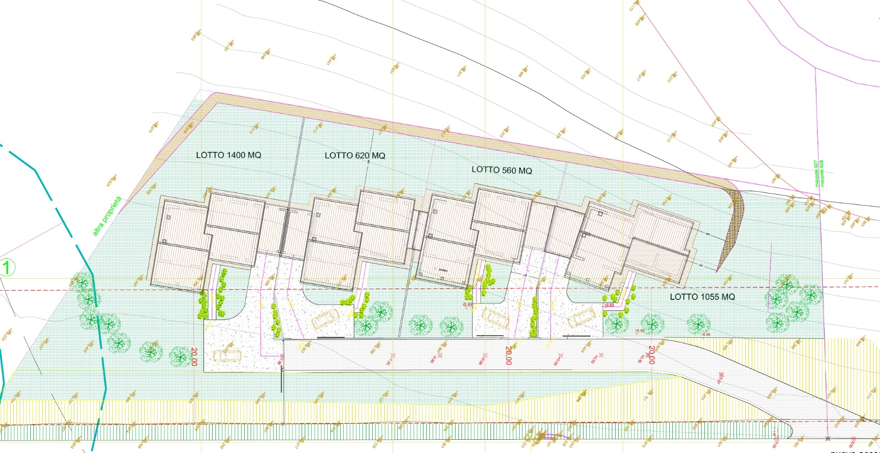Select the car symbol nearest the -0.45 mark
Screen dimensions: 880x453
[x=495, y=317]
